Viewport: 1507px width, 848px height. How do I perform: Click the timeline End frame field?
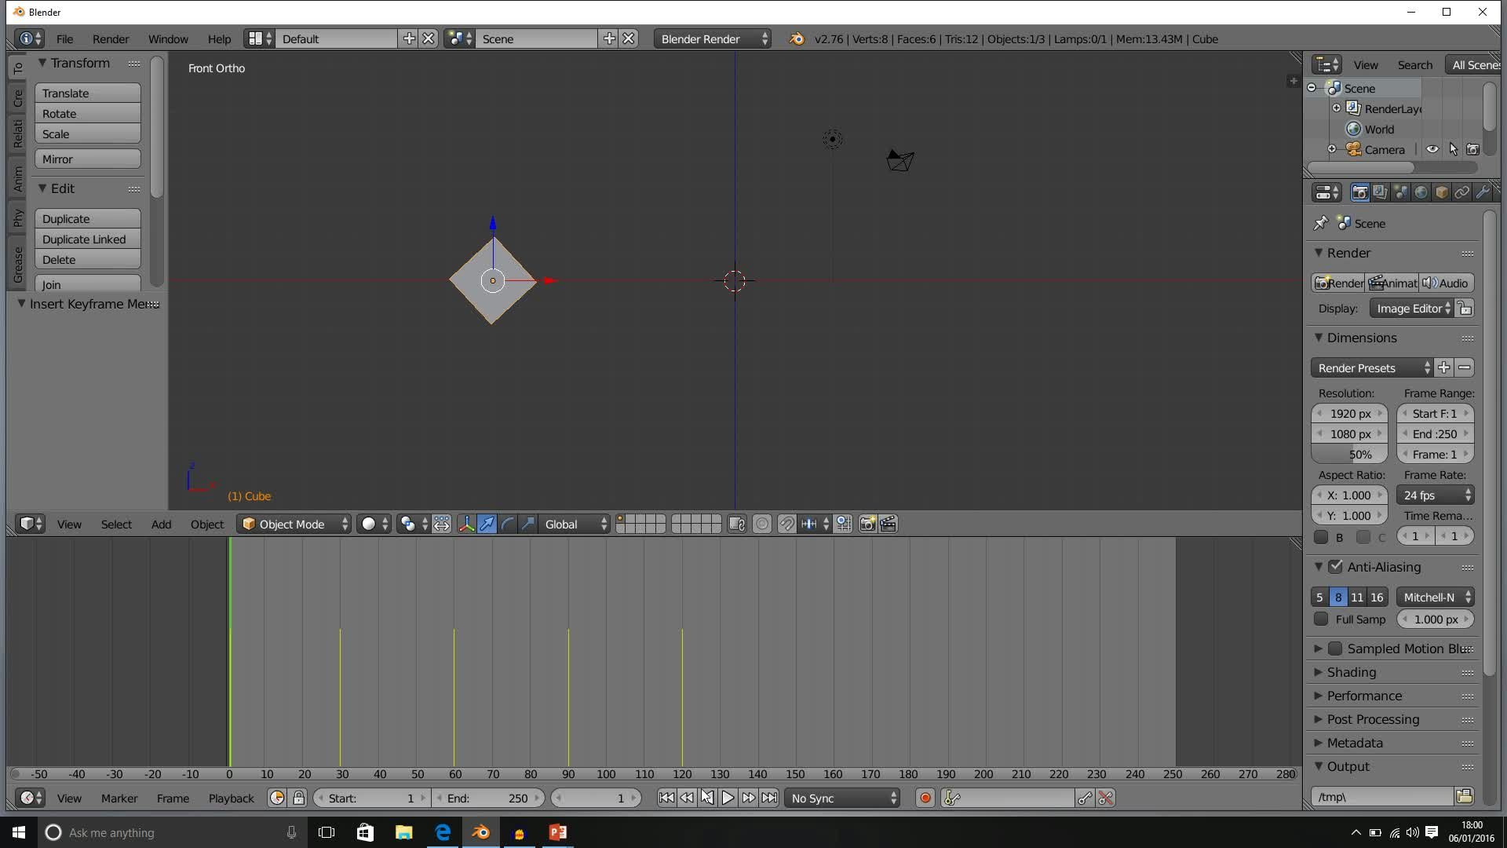(x=487, y=799)
